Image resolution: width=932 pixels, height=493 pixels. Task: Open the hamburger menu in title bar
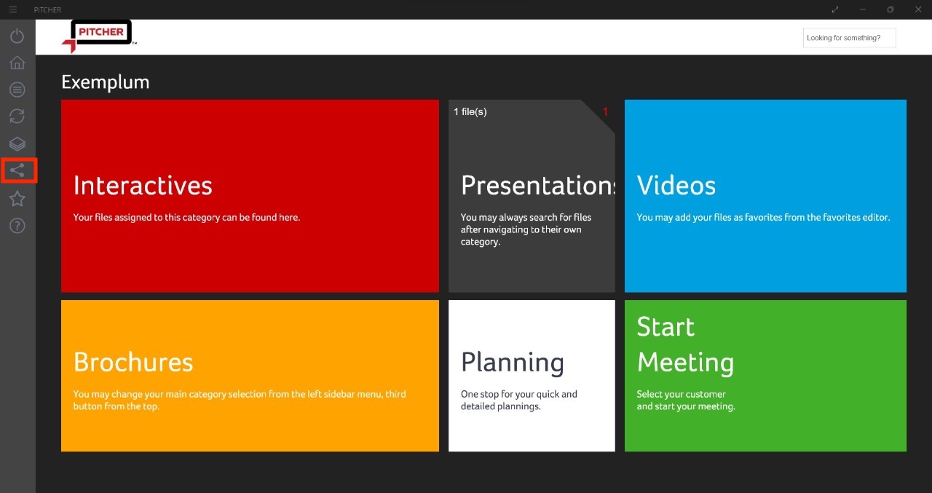point(13,9)
